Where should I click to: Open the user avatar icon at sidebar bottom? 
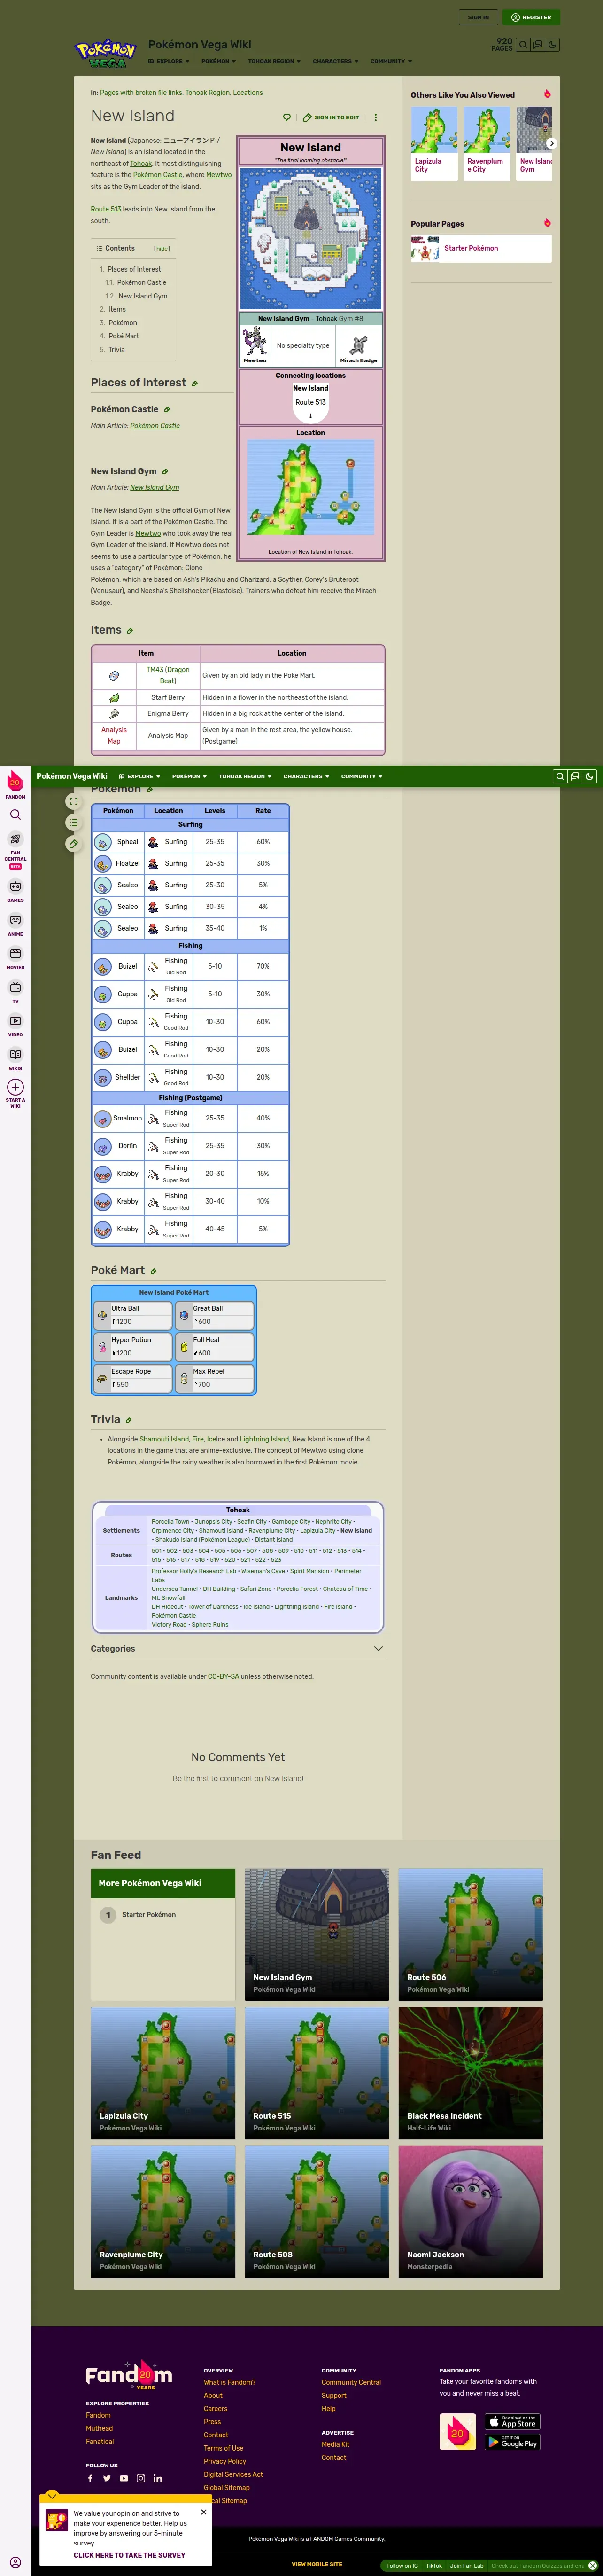click(15, 2561)
